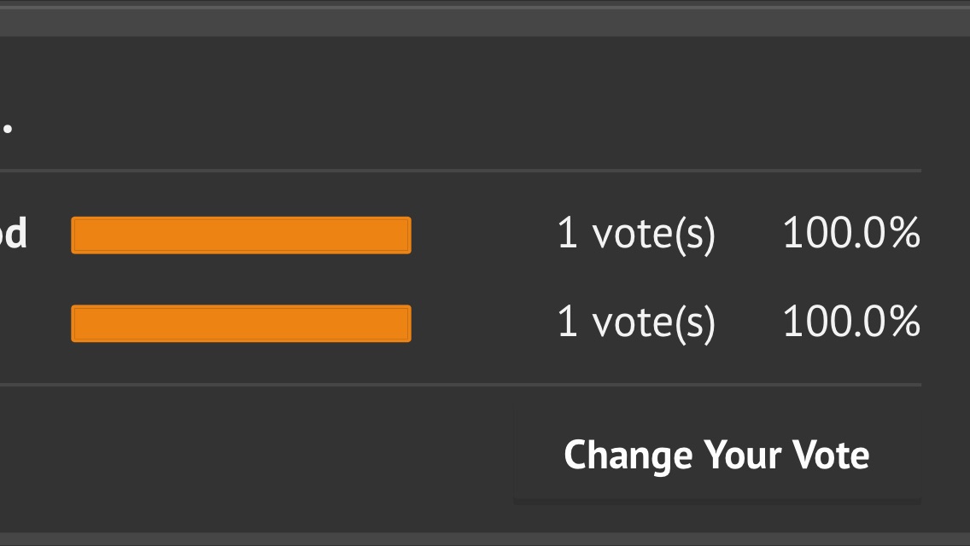Click the blank space left of the second orange bar

coord(34,323)
